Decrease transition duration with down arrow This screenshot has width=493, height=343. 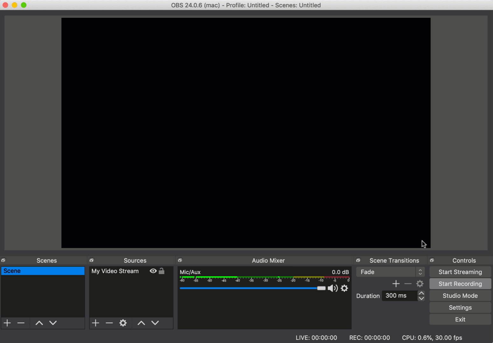(421, 299)
